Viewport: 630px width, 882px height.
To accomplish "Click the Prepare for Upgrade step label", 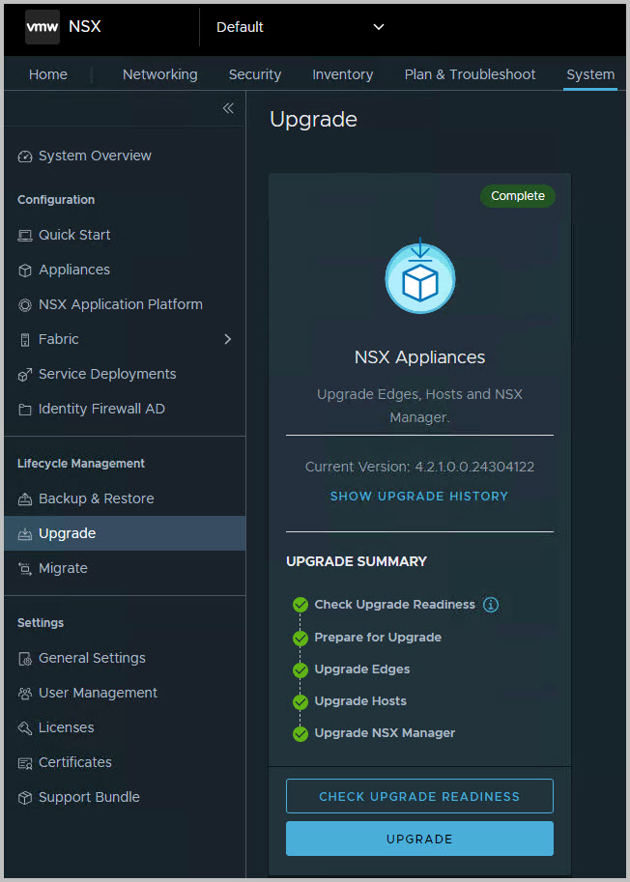I will 378,638.
